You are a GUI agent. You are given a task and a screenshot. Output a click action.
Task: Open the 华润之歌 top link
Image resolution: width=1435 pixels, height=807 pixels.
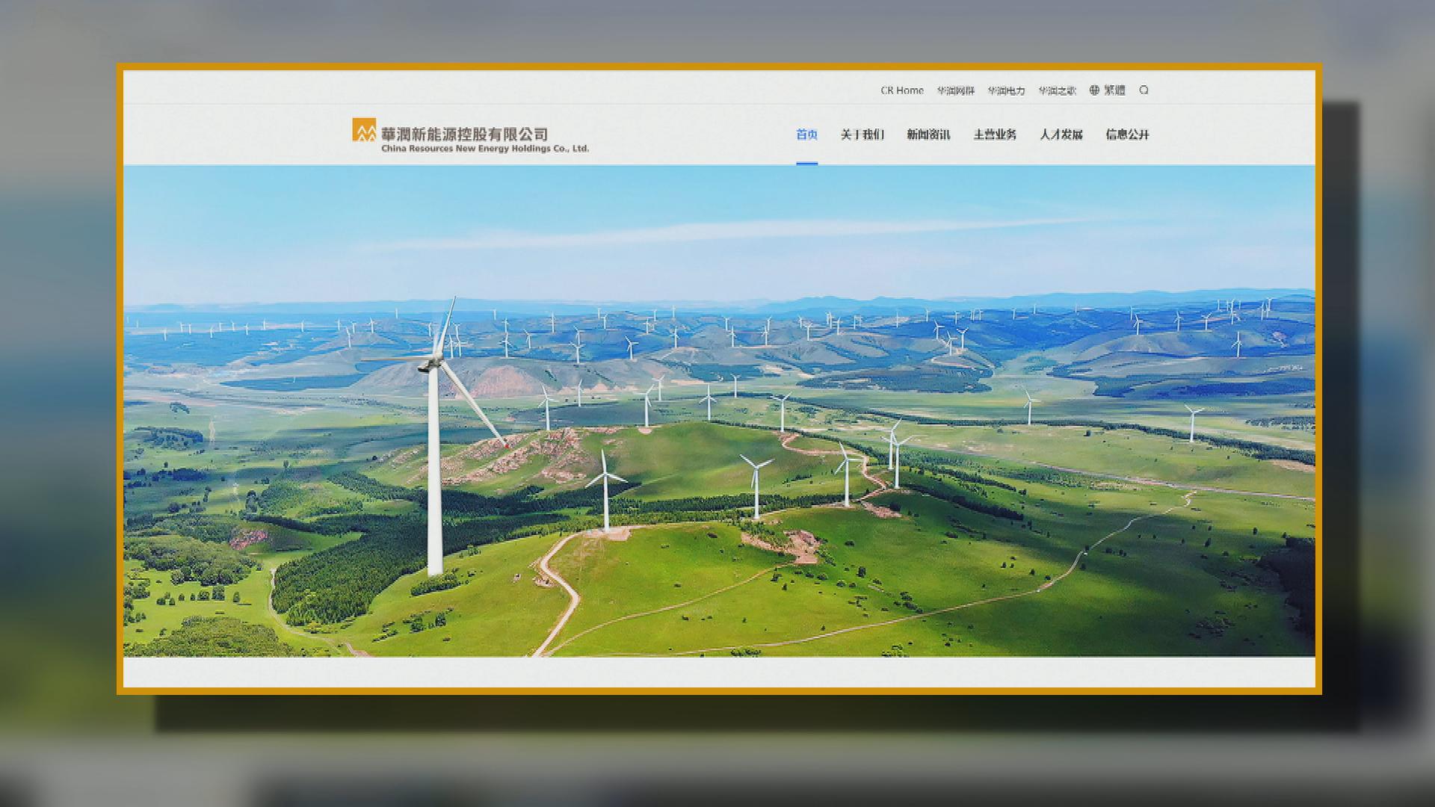pyautogui.click(x=1057, y=90)
